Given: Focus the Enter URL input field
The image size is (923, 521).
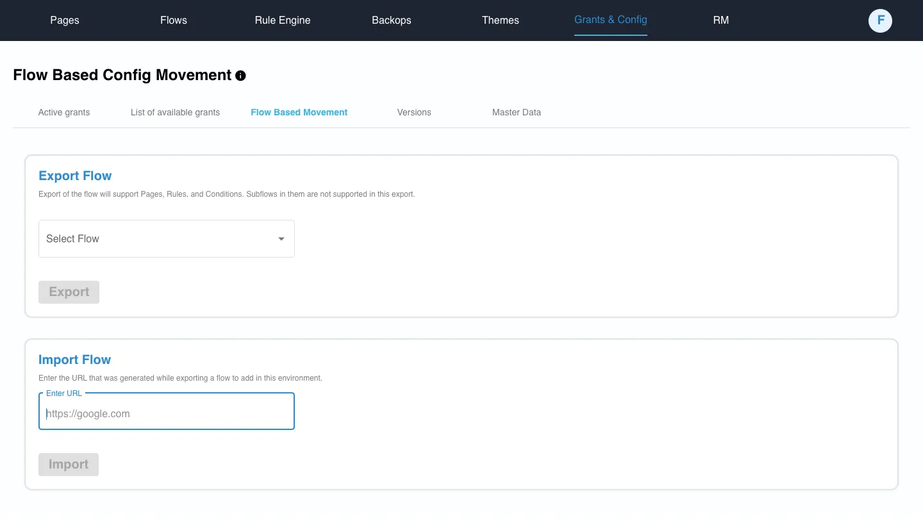Looking at the screenshot, I should tap(167, 411).
